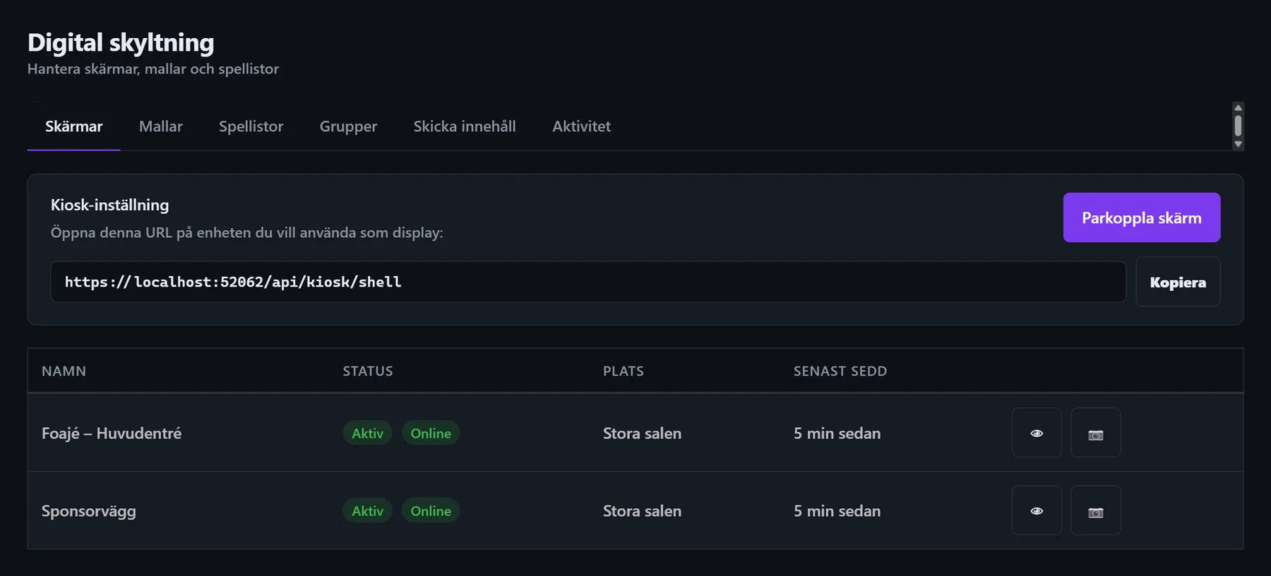Go to the Spellistor tab

(251, 126)
